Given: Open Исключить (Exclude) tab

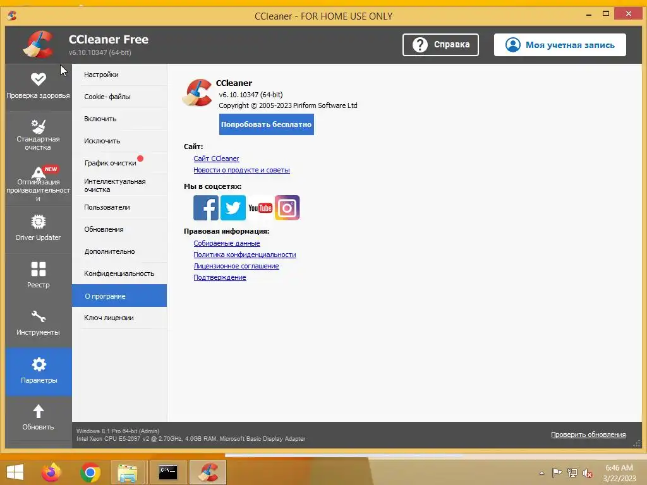Looking at the screenshot, I should (x=119, y=141).
